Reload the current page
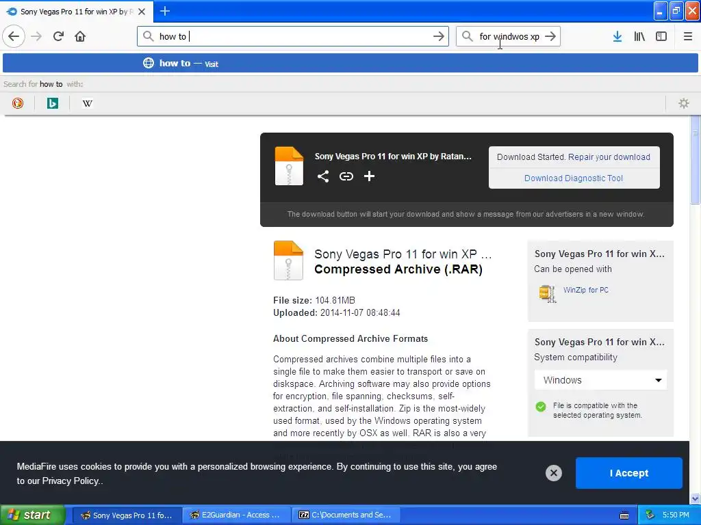 coord(58,36)
